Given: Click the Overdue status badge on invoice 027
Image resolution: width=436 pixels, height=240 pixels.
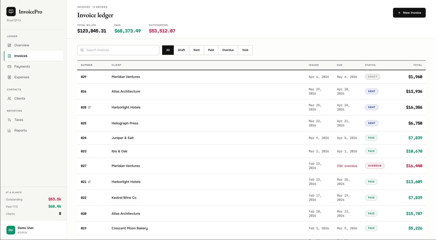Looking at the screenshot, I should pyautogui.click(x=375, y=166).
